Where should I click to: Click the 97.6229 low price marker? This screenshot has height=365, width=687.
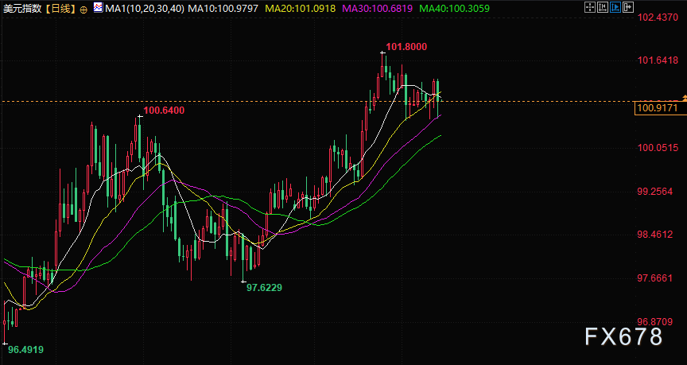pos(264,287)
